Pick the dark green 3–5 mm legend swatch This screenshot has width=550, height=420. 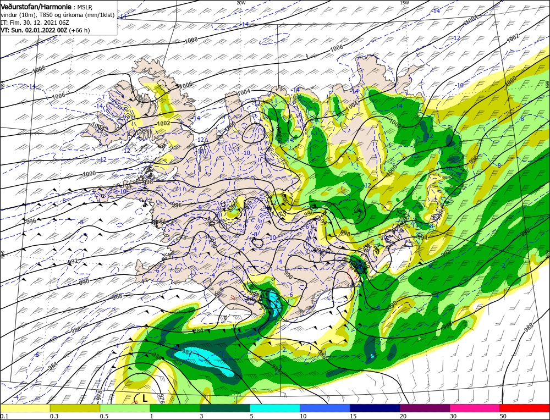[x=225, y=408]
